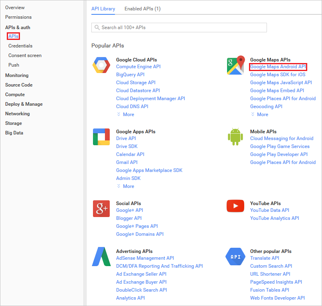The image size is (322, 306).
Task: Expand the Storage sidebar section
Action: 13,123
